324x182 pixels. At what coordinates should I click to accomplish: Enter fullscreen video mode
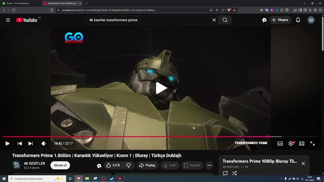(x=313, y=144)
